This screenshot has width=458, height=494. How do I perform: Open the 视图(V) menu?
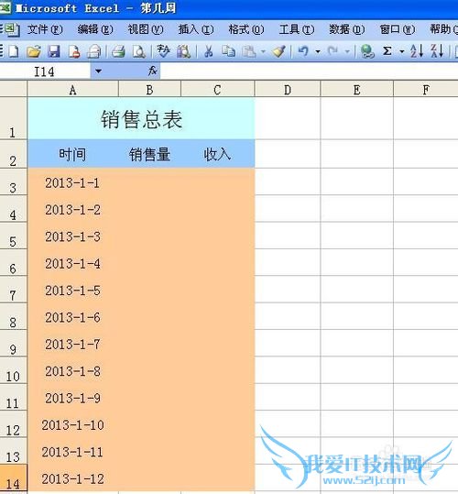pyautogui.click(x=146, y=29)
